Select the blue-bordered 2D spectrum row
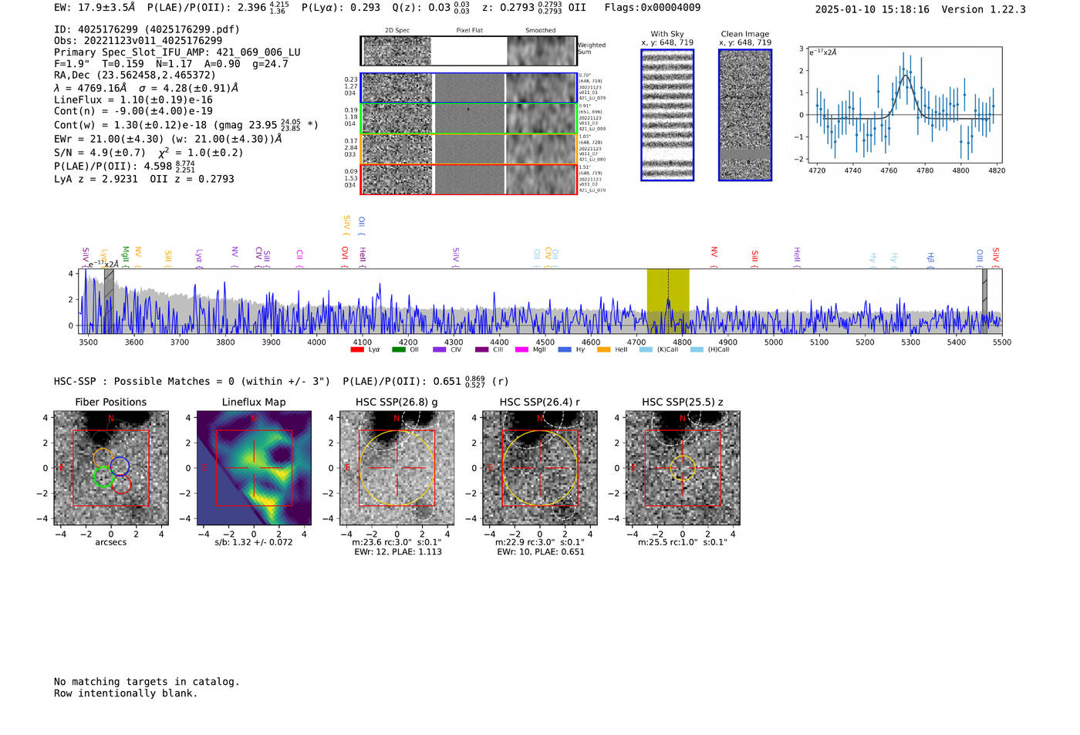Screen dimensions: 1080x735 click(468, 88)
